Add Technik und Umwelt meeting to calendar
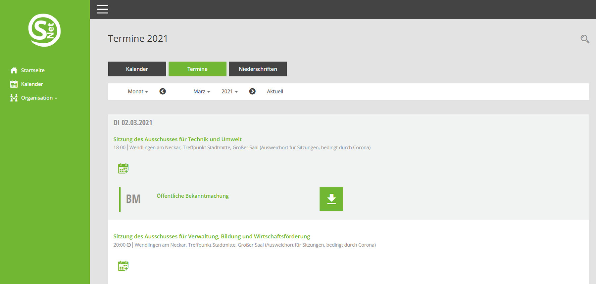 (123, 168)
